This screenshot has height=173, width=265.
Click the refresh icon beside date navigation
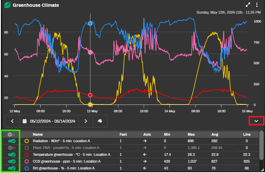point(100,121)
